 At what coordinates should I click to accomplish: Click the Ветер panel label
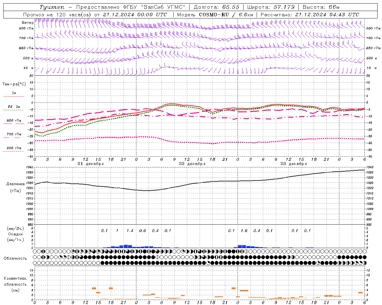[27, 23]
